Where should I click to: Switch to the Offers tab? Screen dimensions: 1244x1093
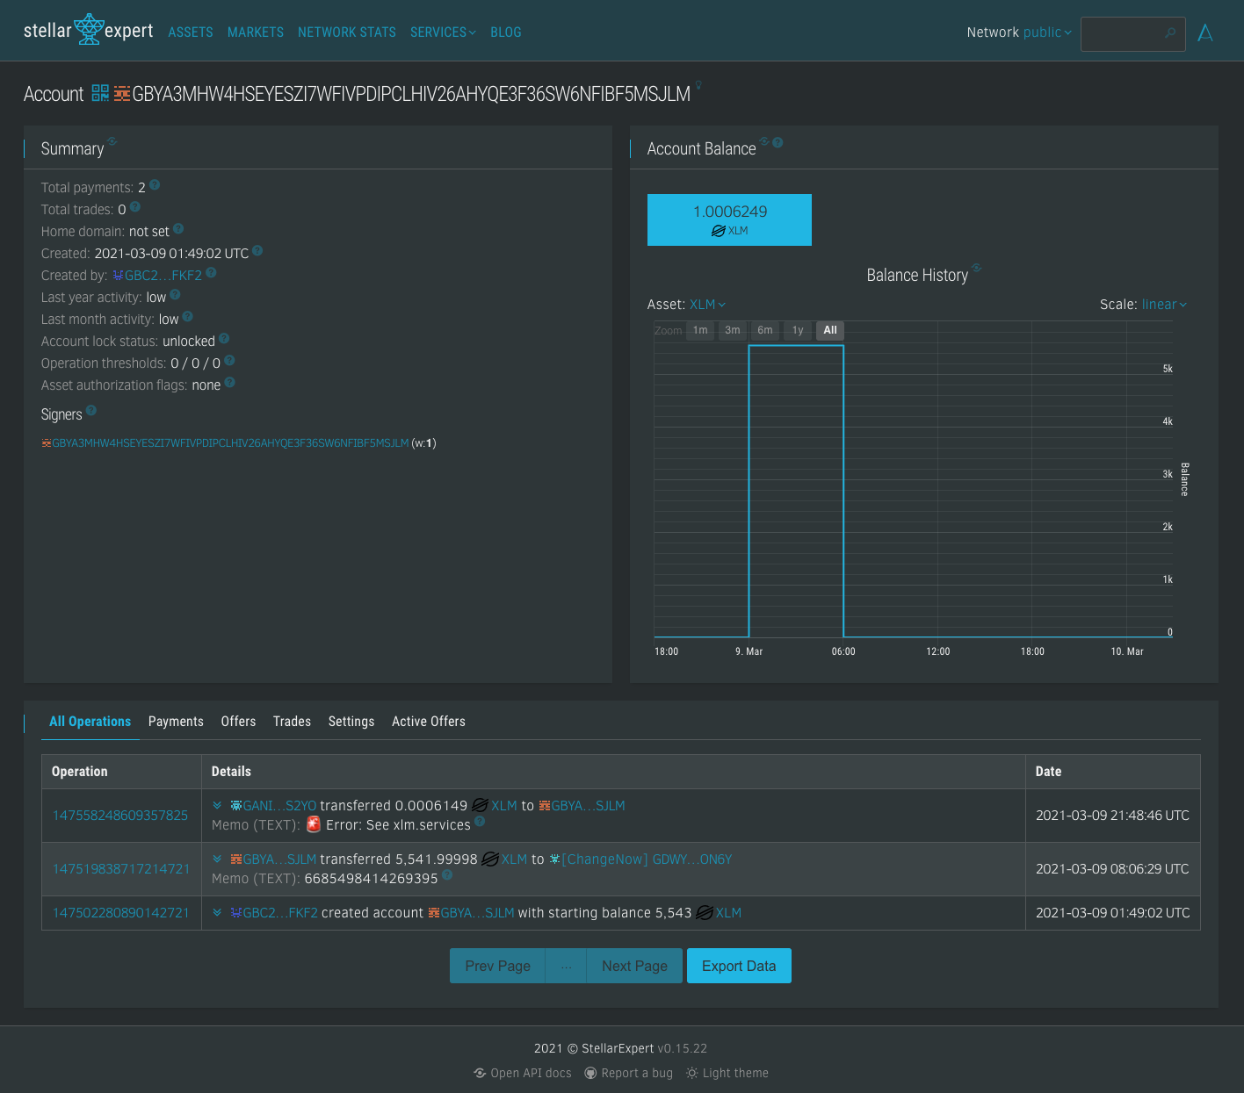238,722
